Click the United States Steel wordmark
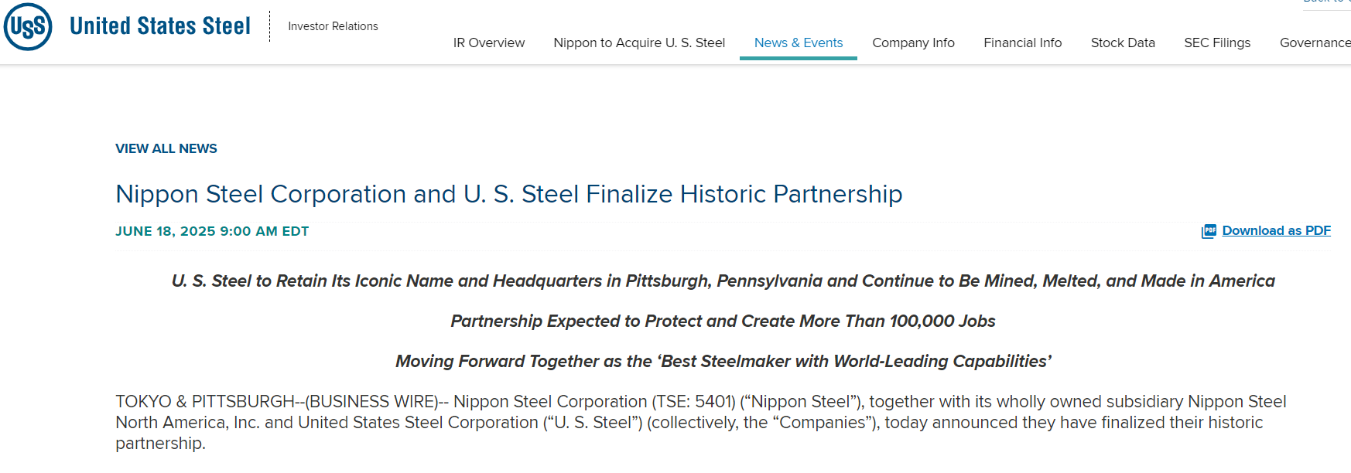Screen dimensions: 1351x473 point(160,26)
